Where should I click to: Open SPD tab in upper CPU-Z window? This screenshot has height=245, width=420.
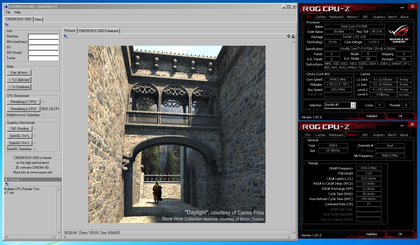(365, 17)
